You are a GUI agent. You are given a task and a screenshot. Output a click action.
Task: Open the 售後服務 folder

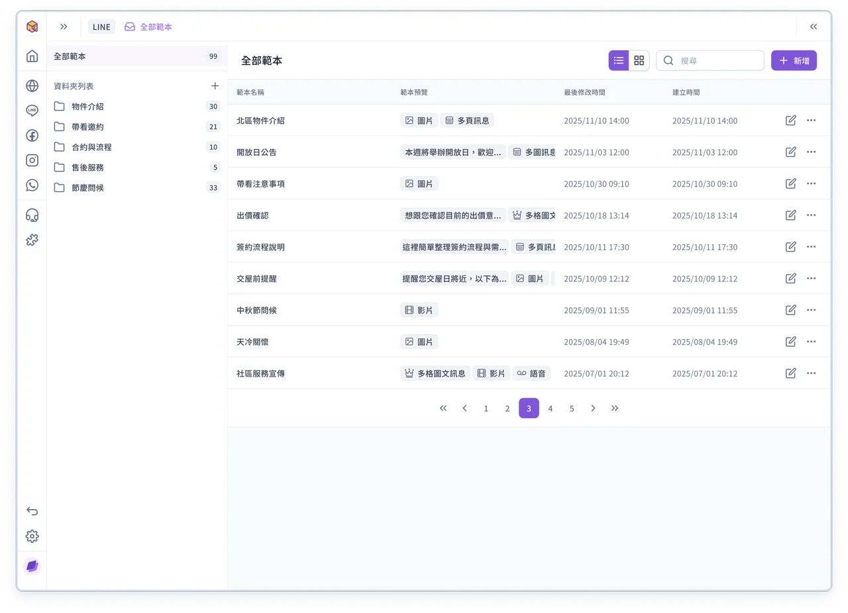[x=137, y=167]
